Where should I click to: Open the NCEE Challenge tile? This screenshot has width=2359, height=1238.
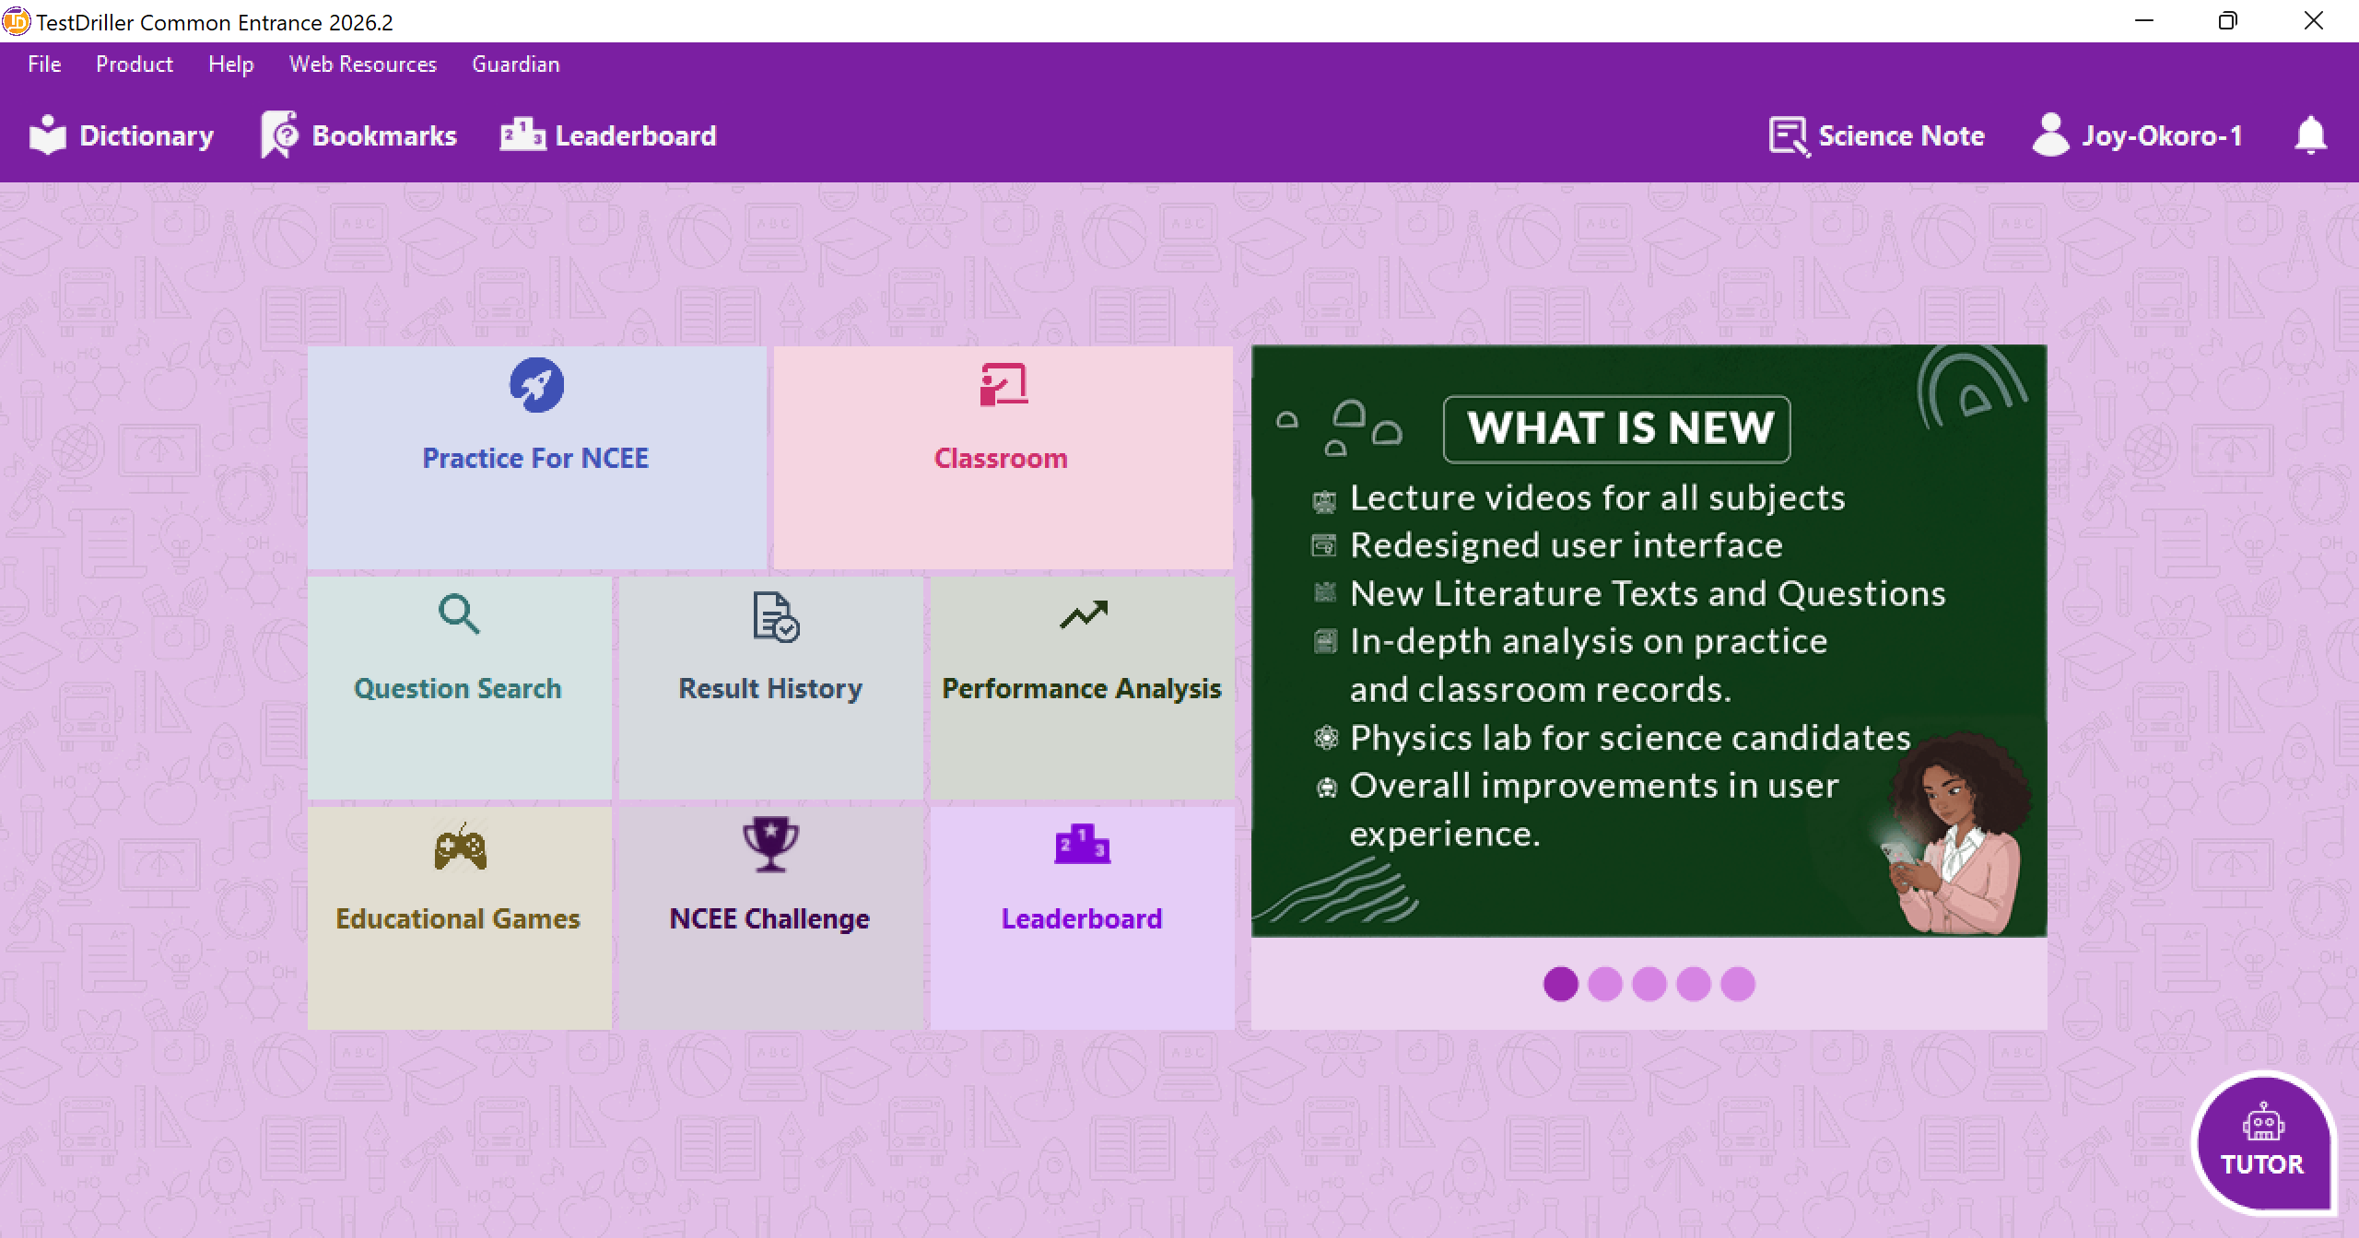[770, 918]
